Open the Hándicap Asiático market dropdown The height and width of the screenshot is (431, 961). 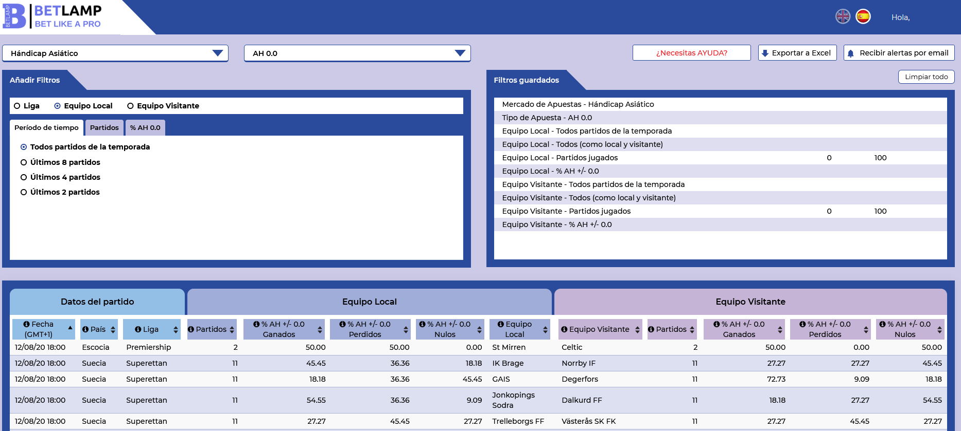point(115,53)
